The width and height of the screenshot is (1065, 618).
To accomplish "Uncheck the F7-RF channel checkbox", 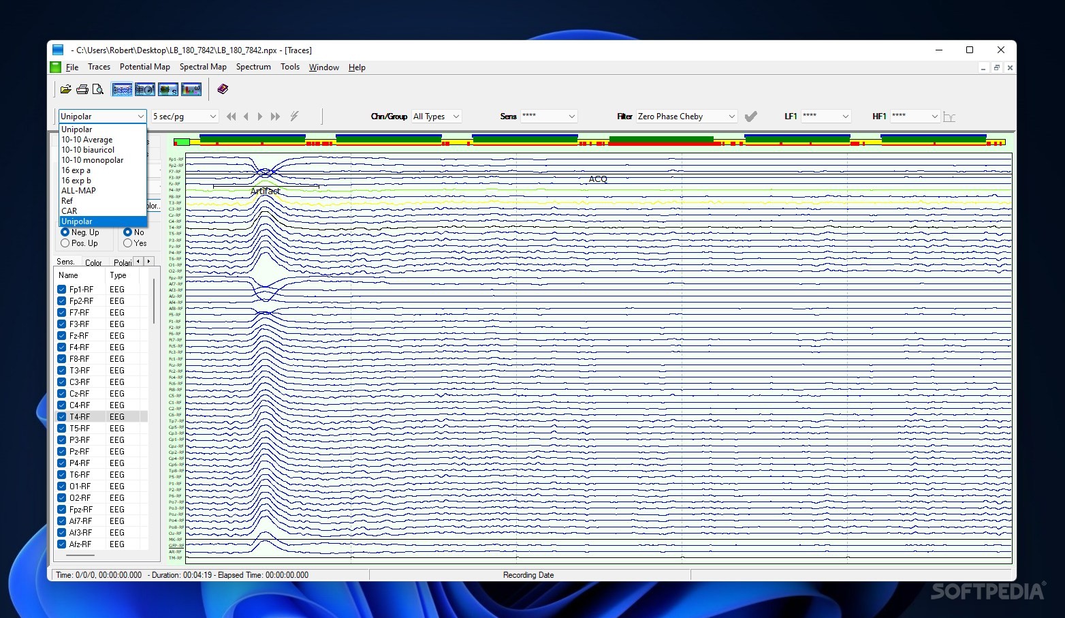I will coord(62,313).
